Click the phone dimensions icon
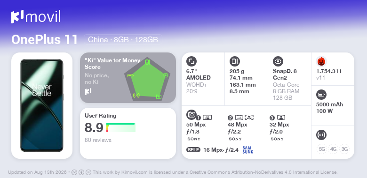 point(235,61)
